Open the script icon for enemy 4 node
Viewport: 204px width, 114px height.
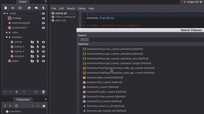(x=38, y=56)
